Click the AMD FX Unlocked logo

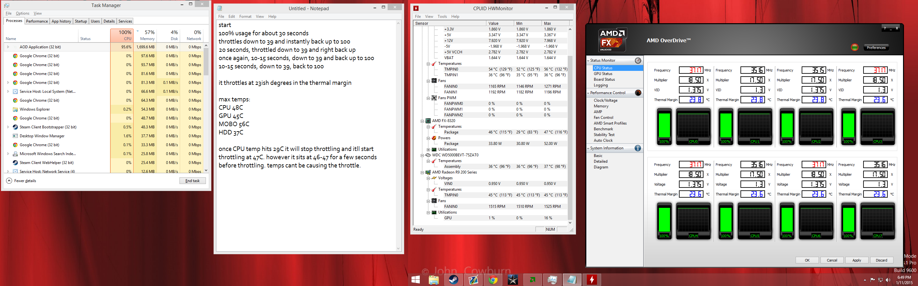click(x=612, y=39)
